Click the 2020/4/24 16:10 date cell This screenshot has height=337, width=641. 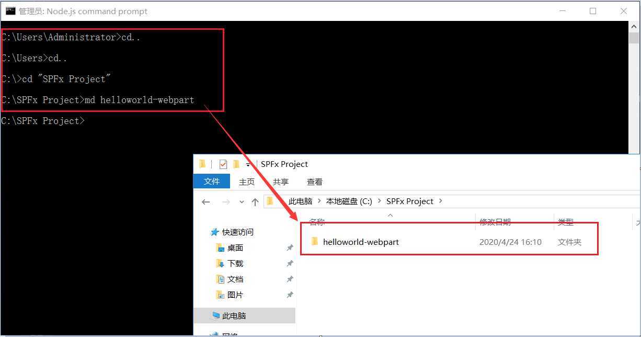pyautogui.click(x=510, y=242)
